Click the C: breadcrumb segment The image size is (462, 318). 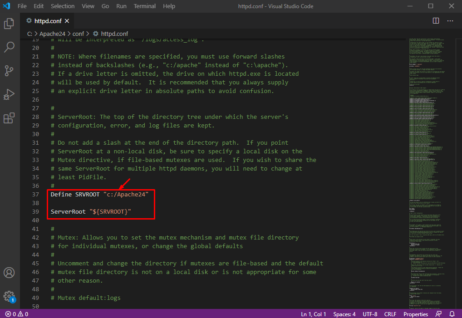(29, 34)
